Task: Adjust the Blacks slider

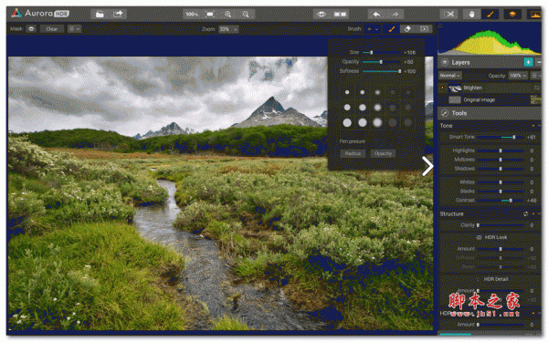Action: [501, 192]
